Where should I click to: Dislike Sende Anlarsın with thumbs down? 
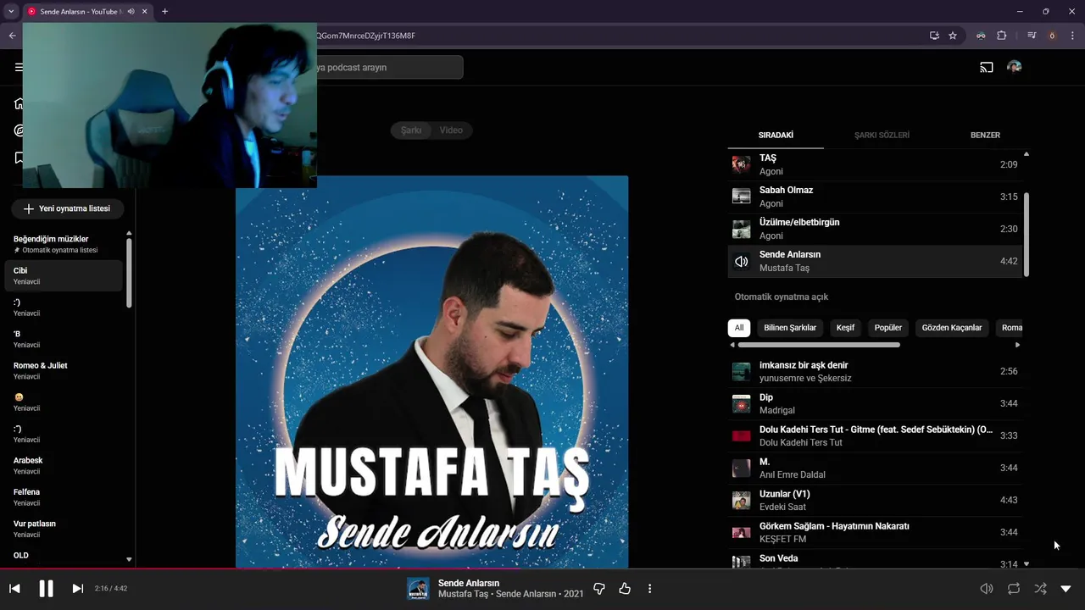tap(599, 589)
